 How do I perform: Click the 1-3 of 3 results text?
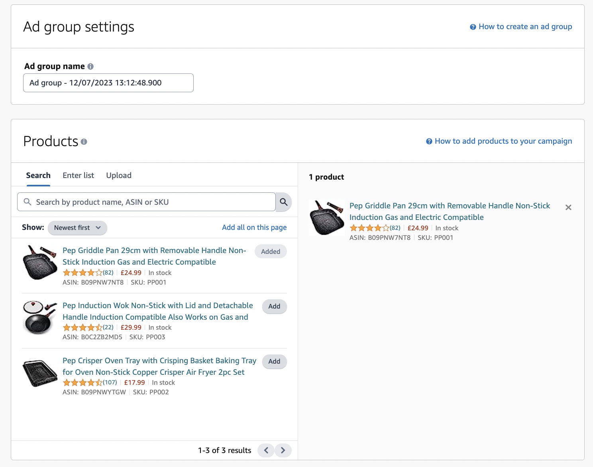pos(225,450)
